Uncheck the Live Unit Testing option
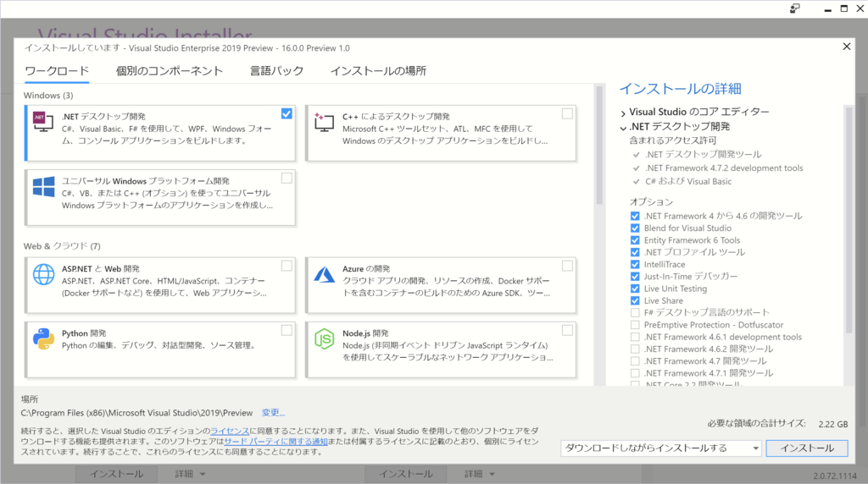 (635, 289)
